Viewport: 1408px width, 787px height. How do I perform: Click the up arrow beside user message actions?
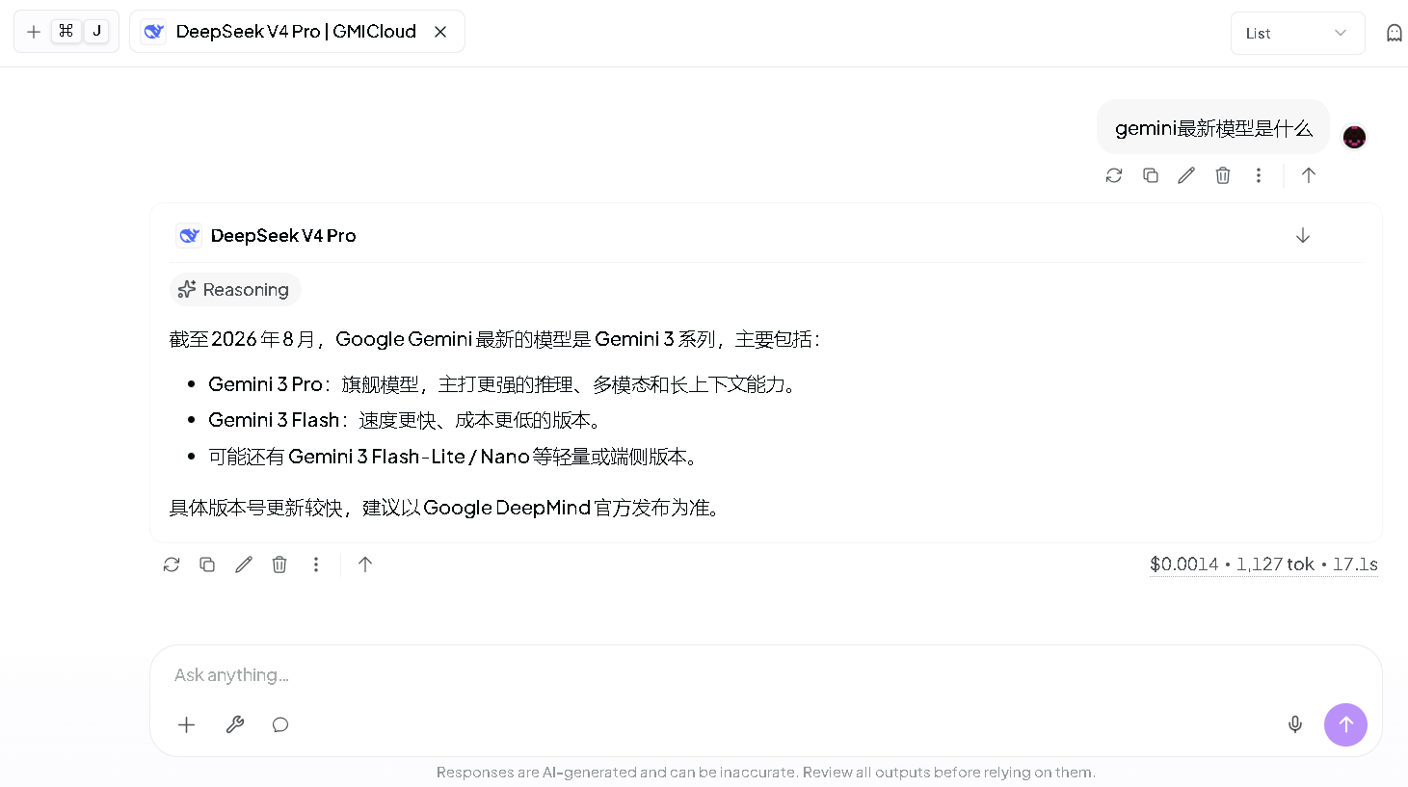point(1309,175)
